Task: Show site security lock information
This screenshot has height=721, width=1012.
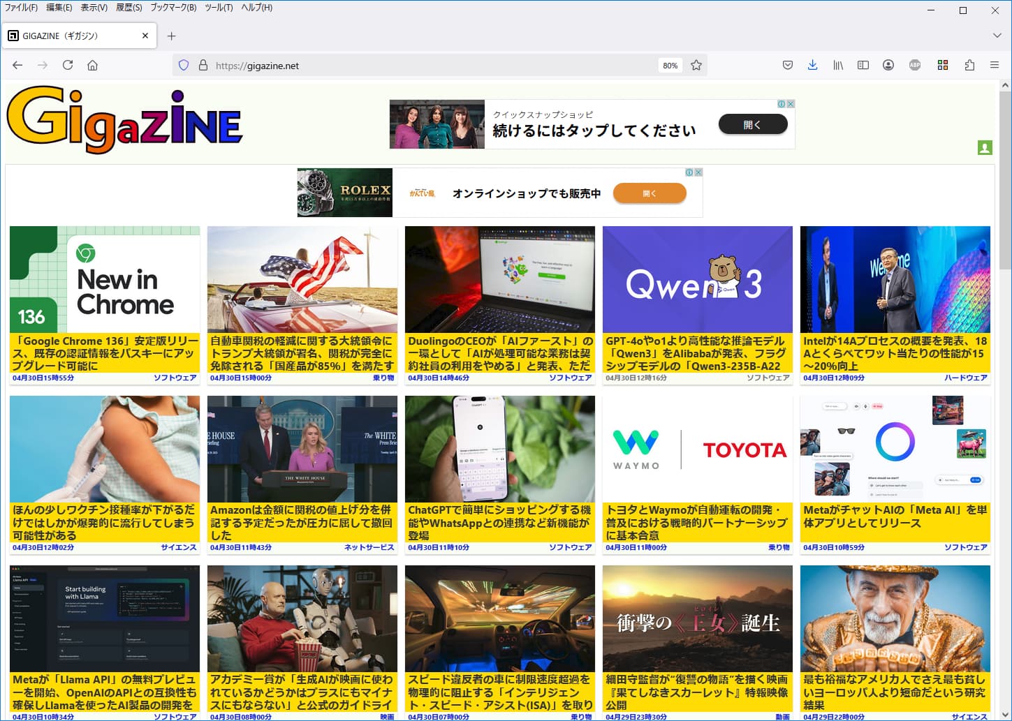Action: point(203,65)
